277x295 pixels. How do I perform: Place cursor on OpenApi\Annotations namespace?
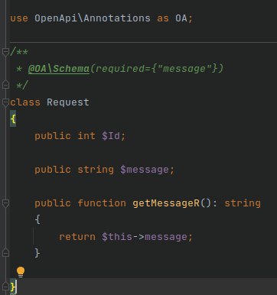(x=93, y=18)
